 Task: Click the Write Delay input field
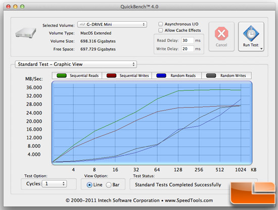[188, 48]
